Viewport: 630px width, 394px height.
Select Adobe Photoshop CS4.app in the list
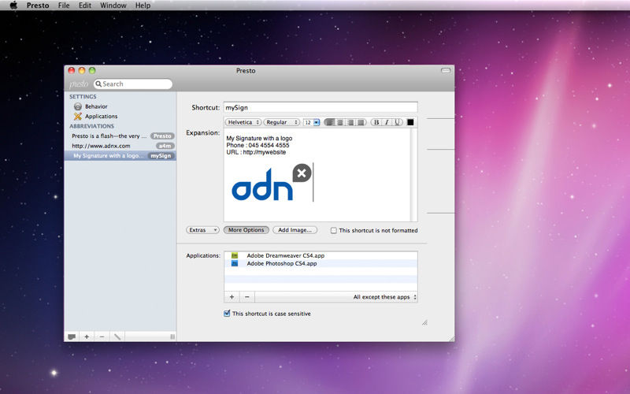coord(321,263)
